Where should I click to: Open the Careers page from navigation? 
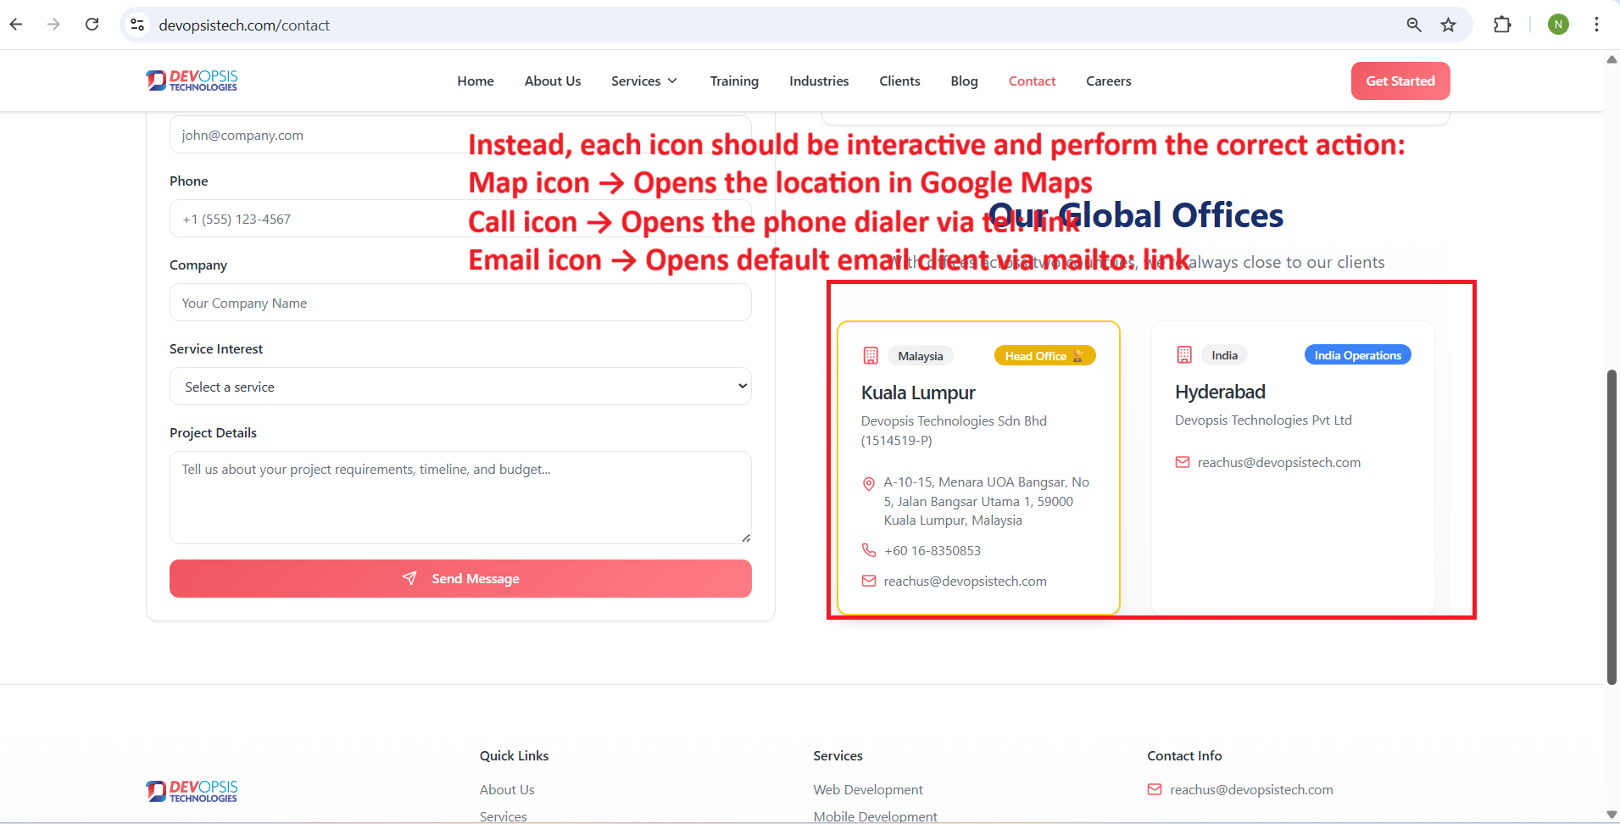click(1108, 81)
